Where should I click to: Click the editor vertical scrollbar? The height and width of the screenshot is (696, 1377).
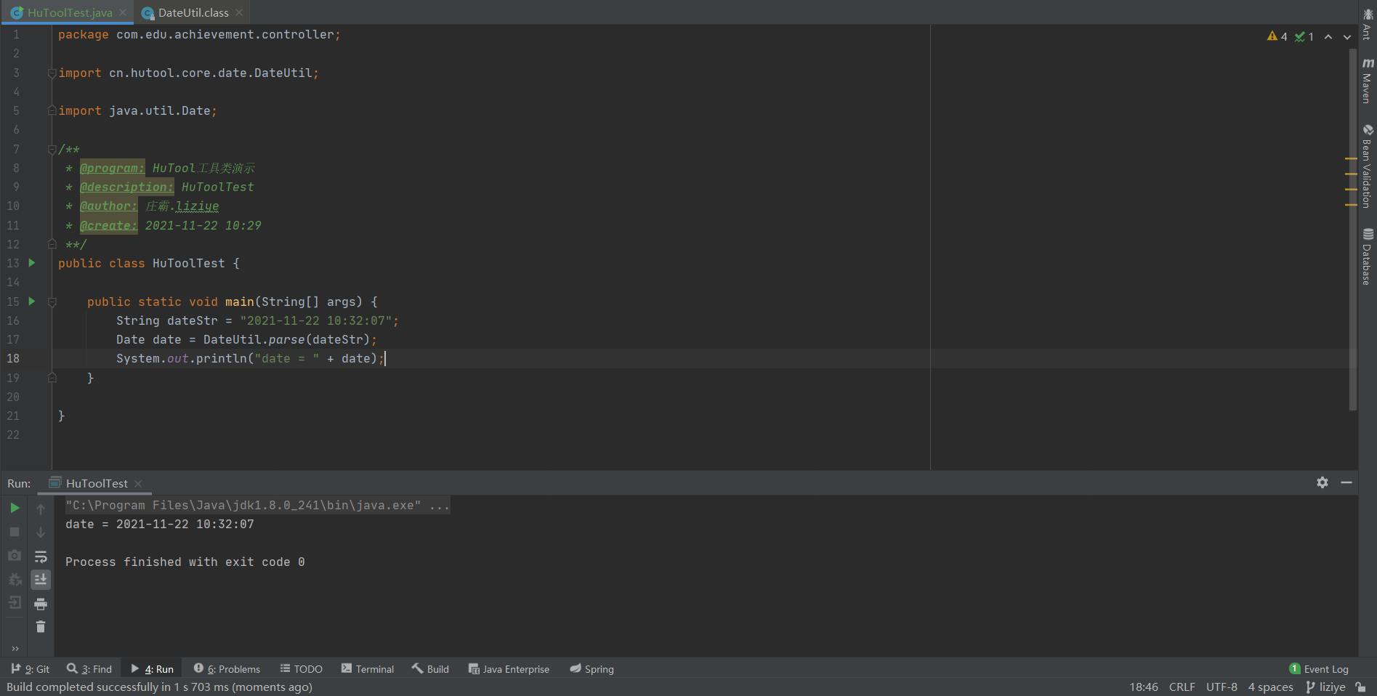pos(1352,230)
